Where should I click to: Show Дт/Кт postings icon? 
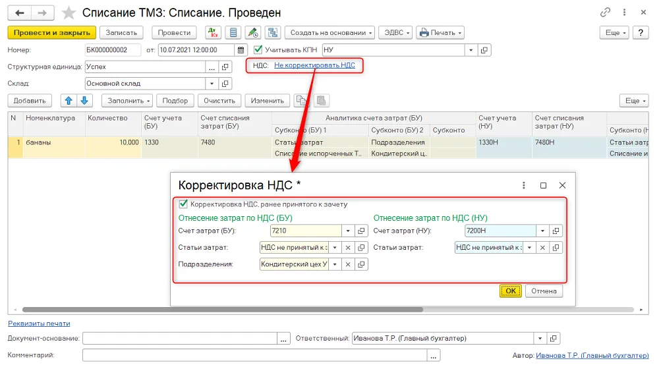tap(213, 32)
